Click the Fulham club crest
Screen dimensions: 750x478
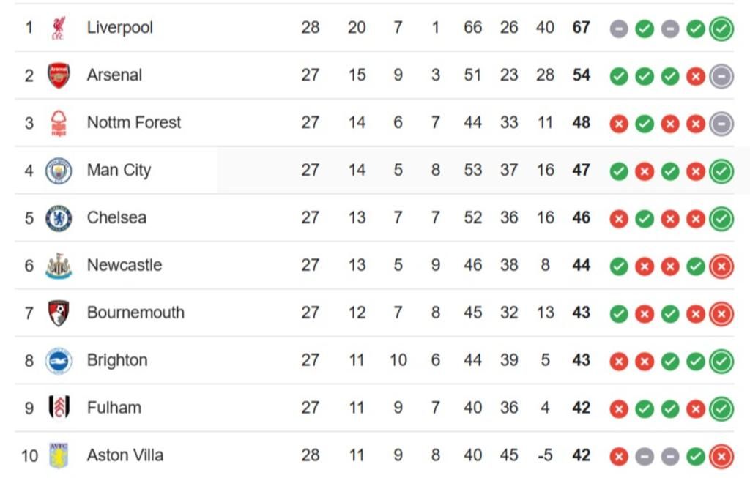(x=59, y=408)
